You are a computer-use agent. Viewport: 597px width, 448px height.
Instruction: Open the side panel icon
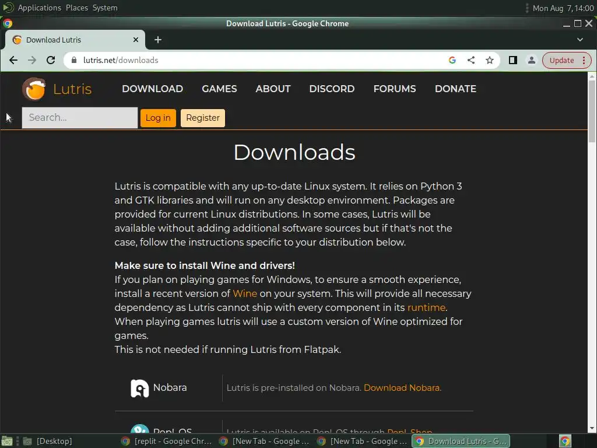(x=513, y=60)
